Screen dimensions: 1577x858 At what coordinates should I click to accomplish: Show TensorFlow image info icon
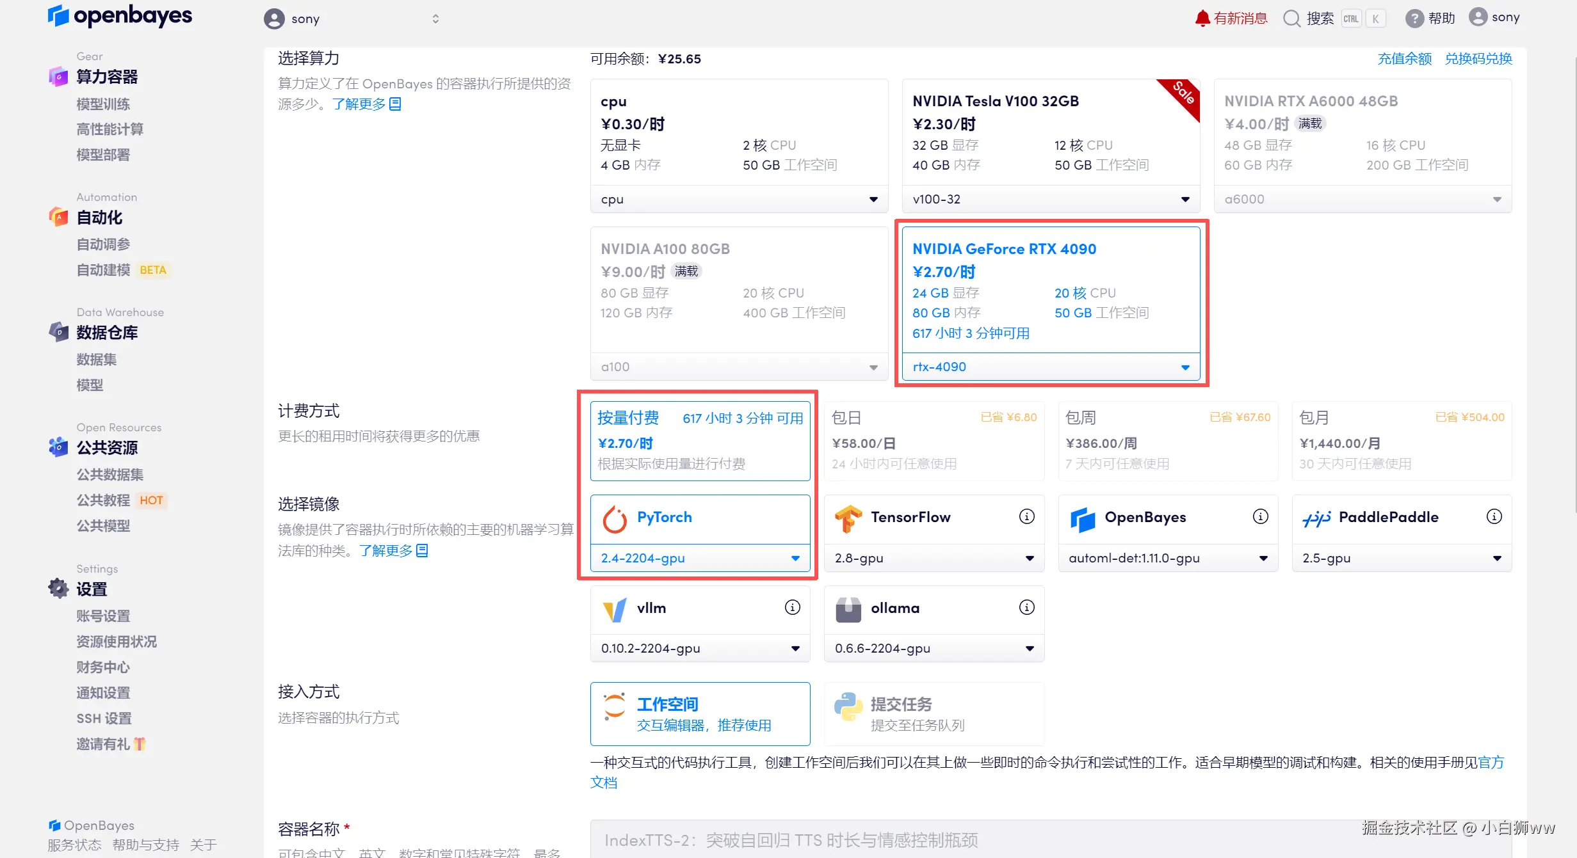[1026, 516]
